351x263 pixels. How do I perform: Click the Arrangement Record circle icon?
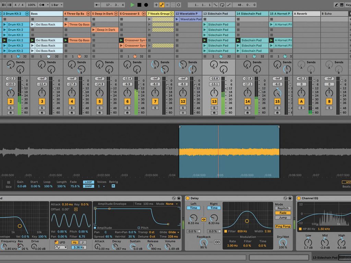(146, 4)
